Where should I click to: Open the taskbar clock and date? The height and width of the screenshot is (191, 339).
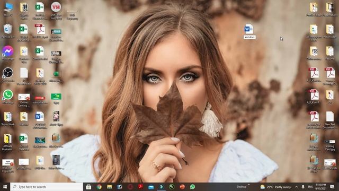tap(321, 187)
